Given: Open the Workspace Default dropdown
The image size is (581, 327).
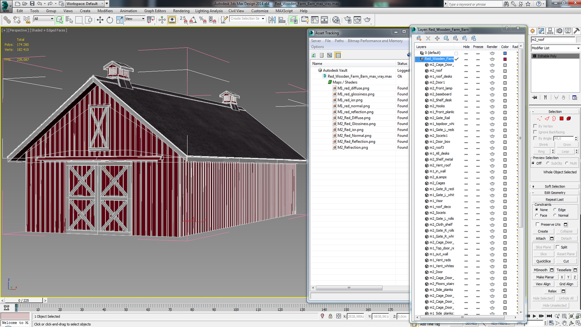Looking at the screenshot, I should (x=85, y=4).
